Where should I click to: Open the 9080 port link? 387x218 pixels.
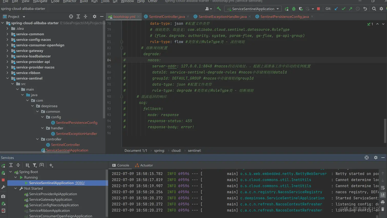coord(80,183)
